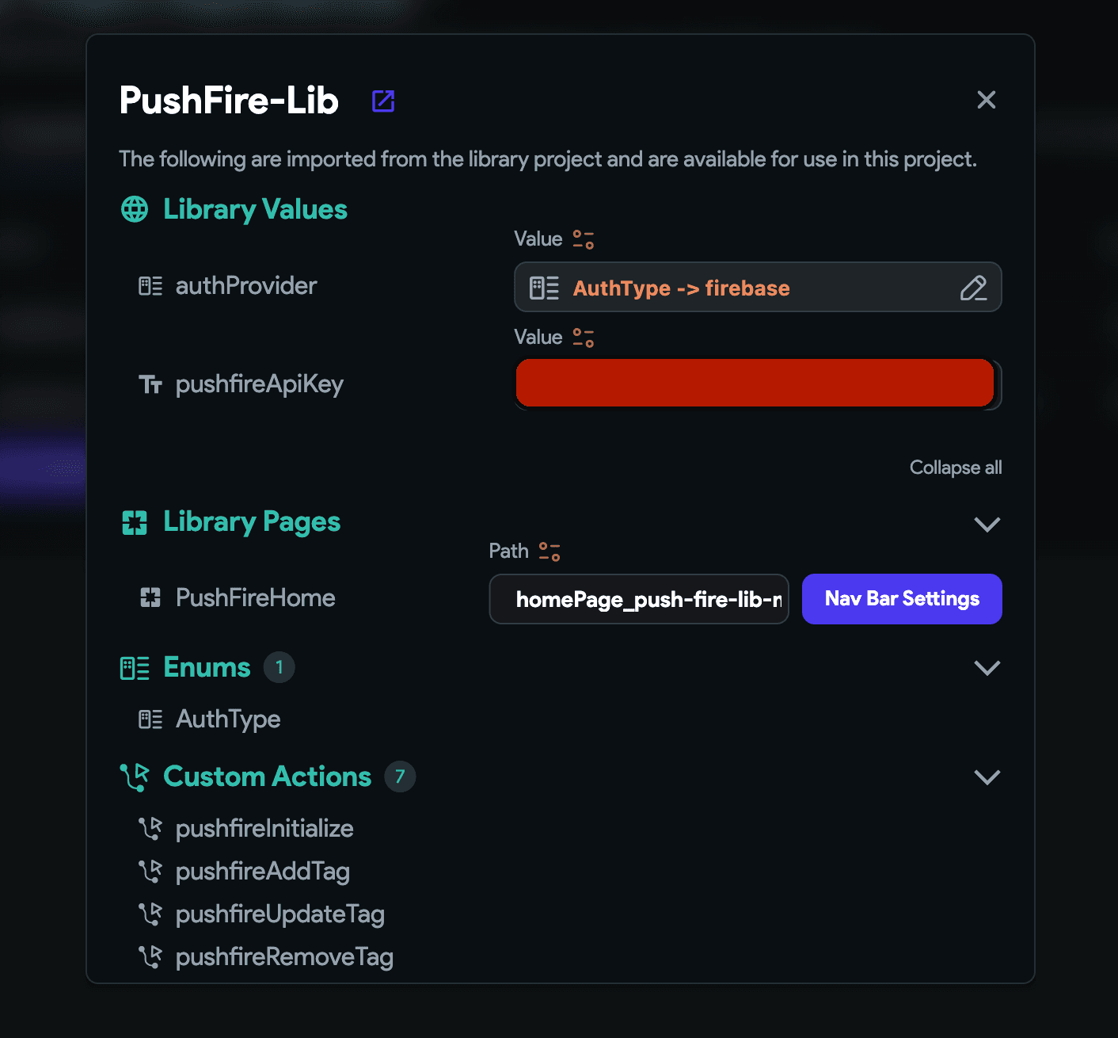Select the pushfireInitialize custom action
The width and height of the screenshot is (1118, 1038).
point(264,829)
